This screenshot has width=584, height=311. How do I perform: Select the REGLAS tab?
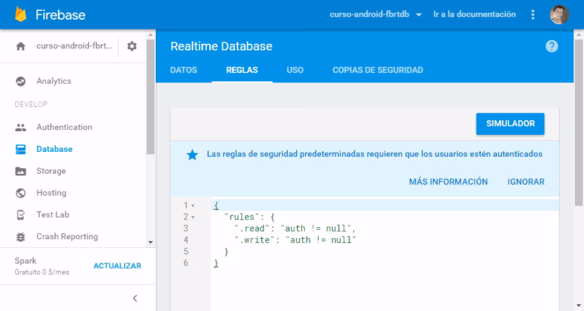[242, 70]
